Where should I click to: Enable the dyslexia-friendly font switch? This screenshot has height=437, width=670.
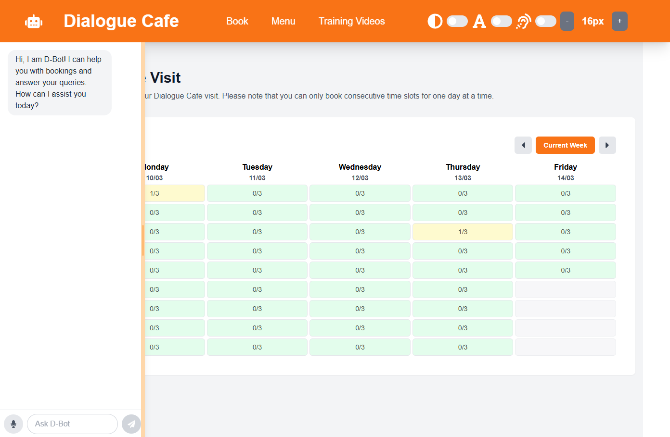click(501, 21)
